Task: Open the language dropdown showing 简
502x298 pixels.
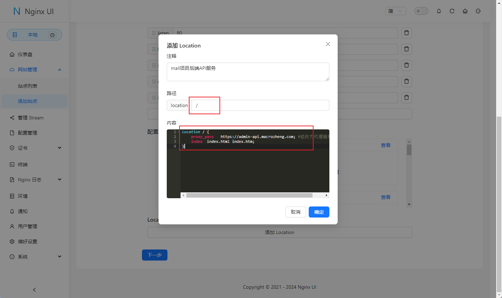Action: [x=396, y=11]
